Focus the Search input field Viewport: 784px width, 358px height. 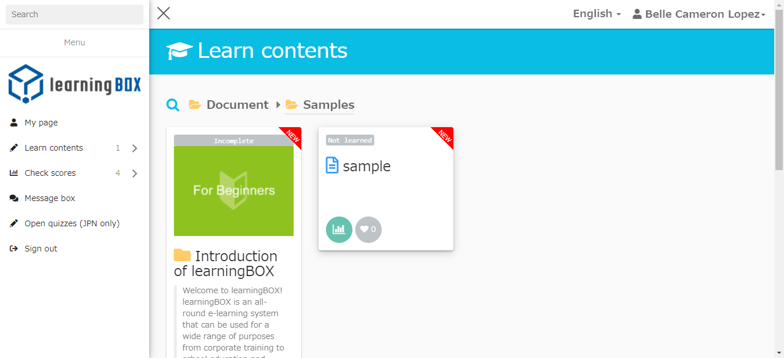(75, 14)
